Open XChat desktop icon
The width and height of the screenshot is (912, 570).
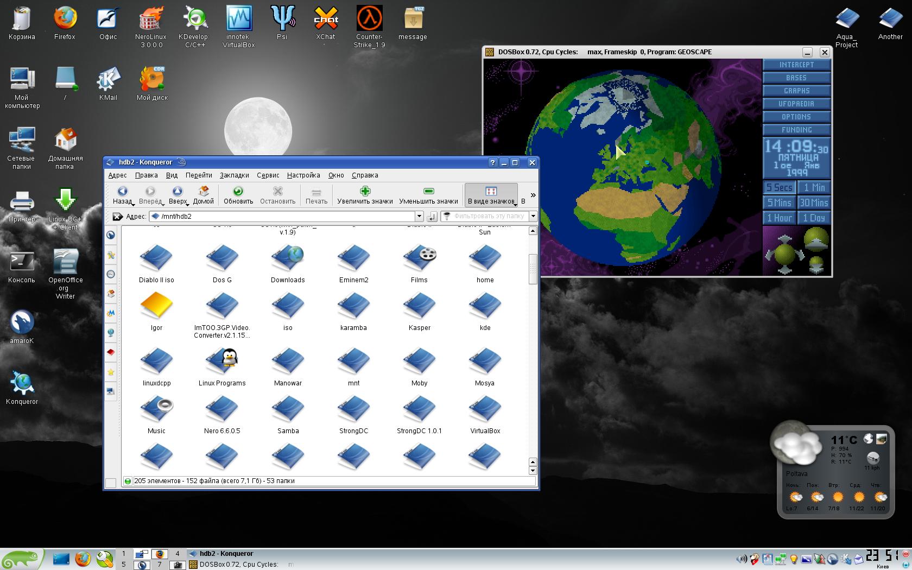(x=326, y=18)
